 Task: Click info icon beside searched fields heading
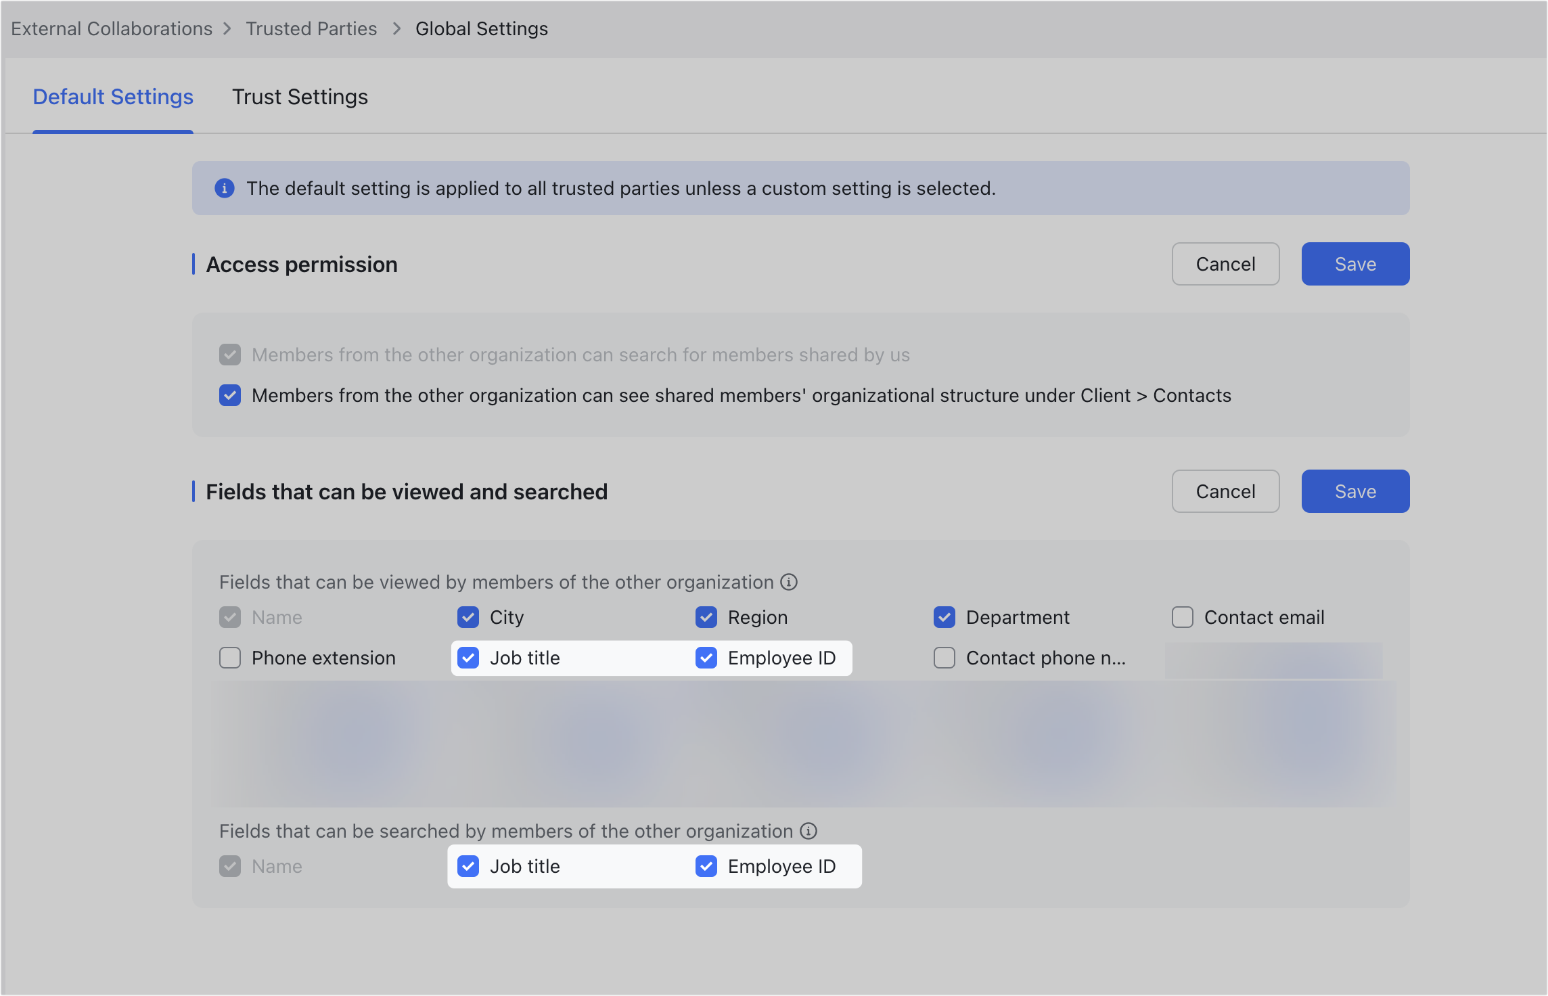point(809,831)
